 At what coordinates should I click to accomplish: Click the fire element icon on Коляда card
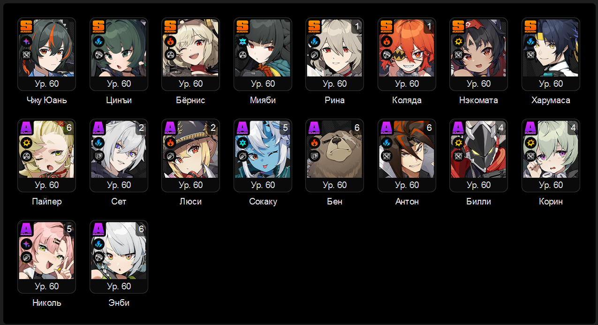387,41
